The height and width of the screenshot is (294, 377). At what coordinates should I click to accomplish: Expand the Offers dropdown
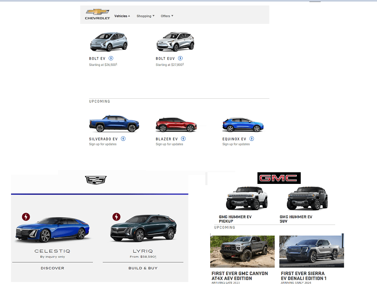[x=167, y=16]
